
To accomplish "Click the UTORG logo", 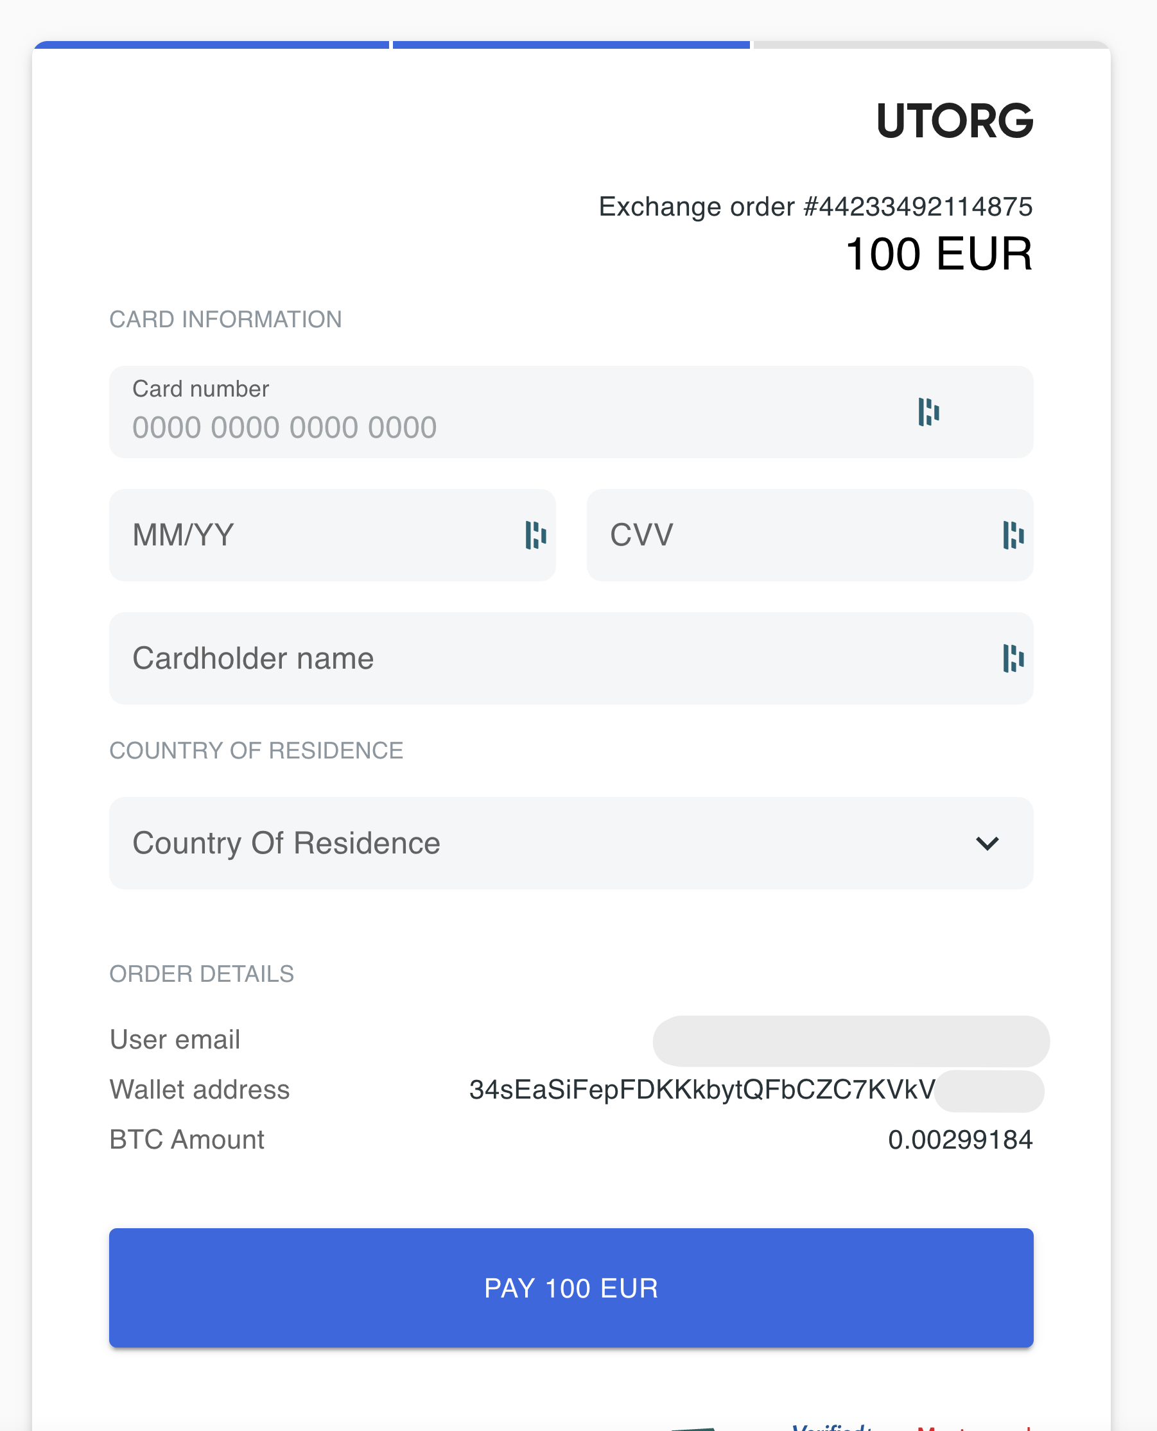I will pyautogui.click(x=953, y=121).
